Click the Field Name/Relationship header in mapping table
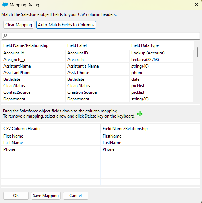Viewport: 202px width, 203px height. tap(150, 129)
